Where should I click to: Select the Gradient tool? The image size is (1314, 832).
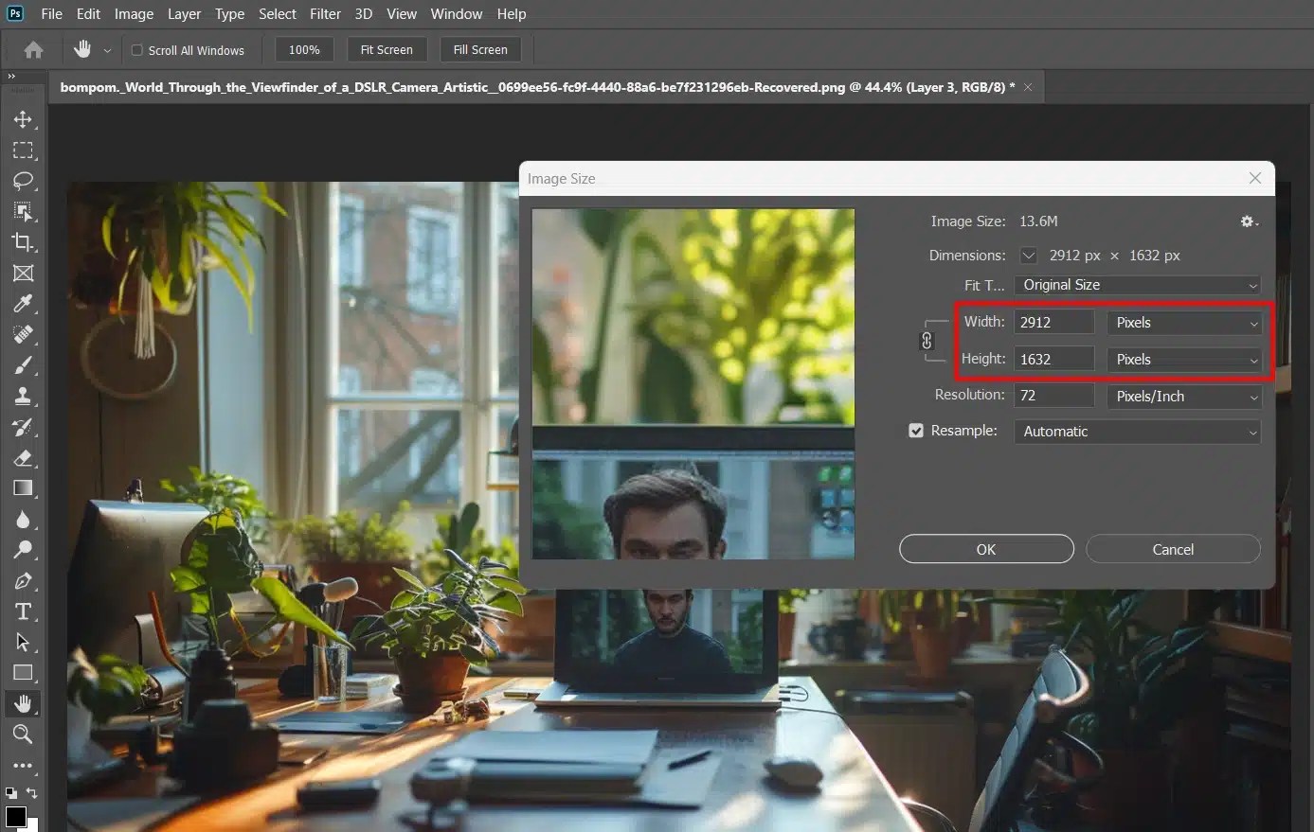pyautogui.click(x=23, y=488)
